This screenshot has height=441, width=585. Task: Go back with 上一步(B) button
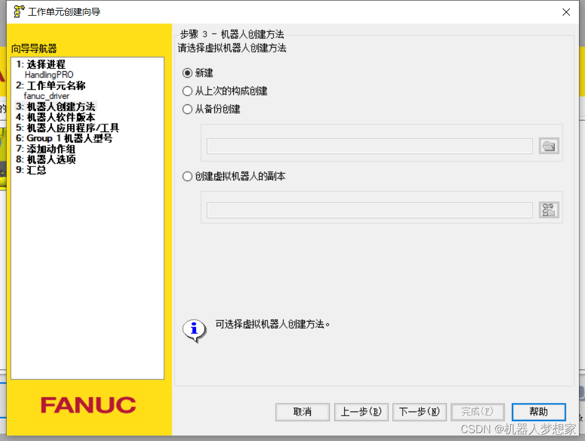click(x=361, y=412)
